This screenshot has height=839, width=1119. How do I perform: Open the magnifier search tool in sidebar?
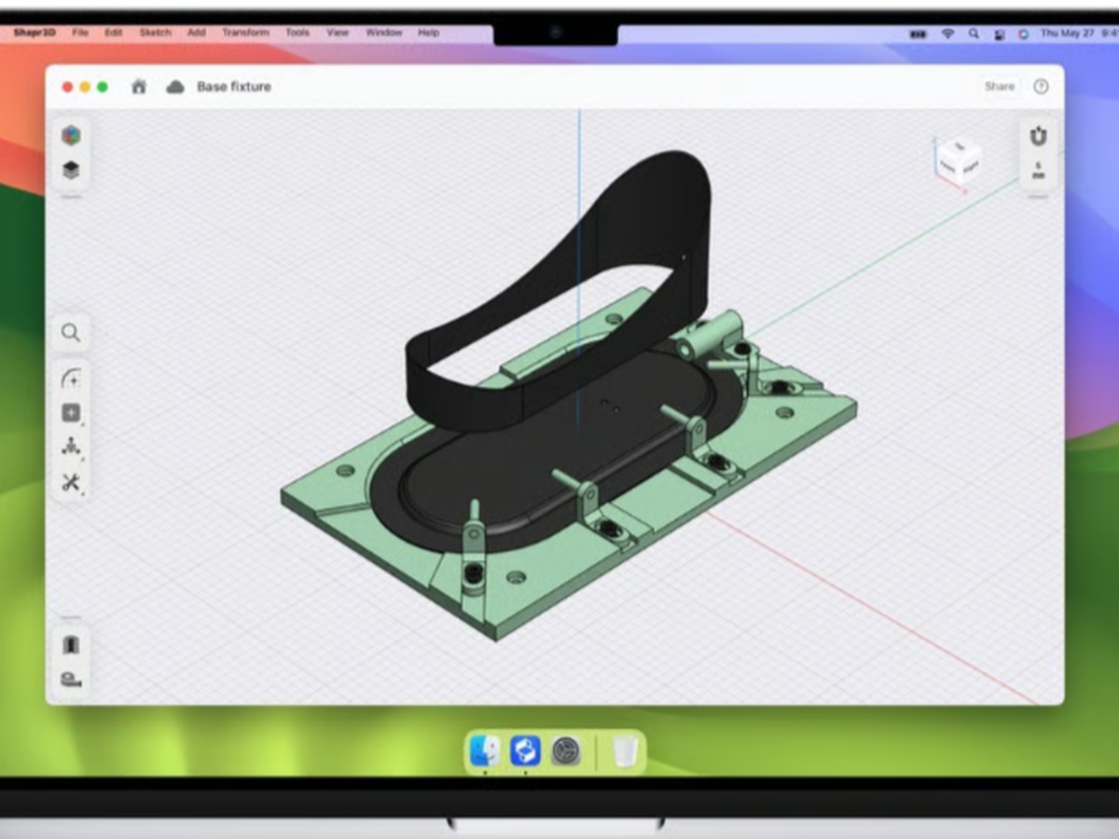coord(71,333)
